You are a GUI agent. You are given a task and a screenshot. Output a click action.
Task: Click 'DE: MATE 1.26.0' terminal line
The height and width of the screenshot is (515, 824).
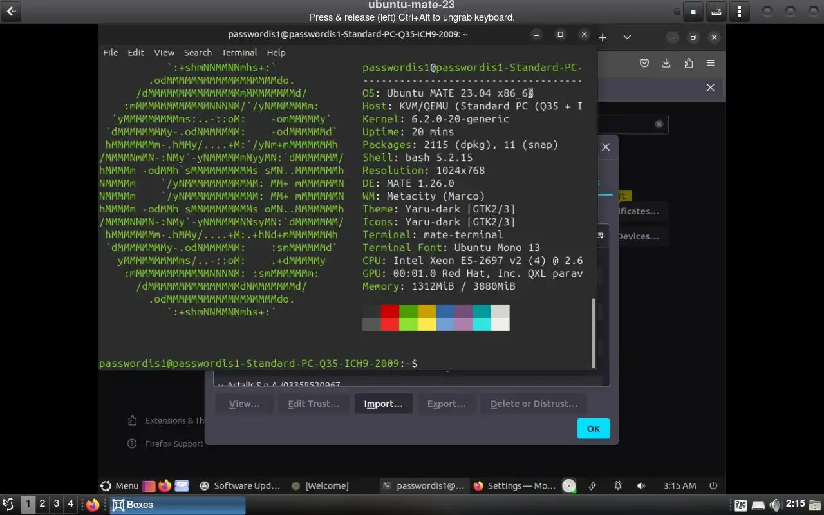pos(408,183)
